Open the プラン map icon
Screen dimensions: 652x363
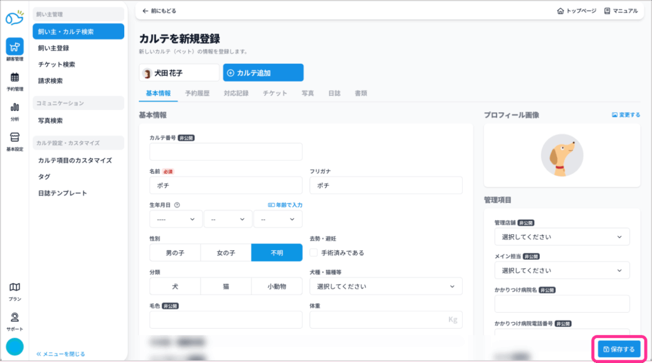coord(14,288)
